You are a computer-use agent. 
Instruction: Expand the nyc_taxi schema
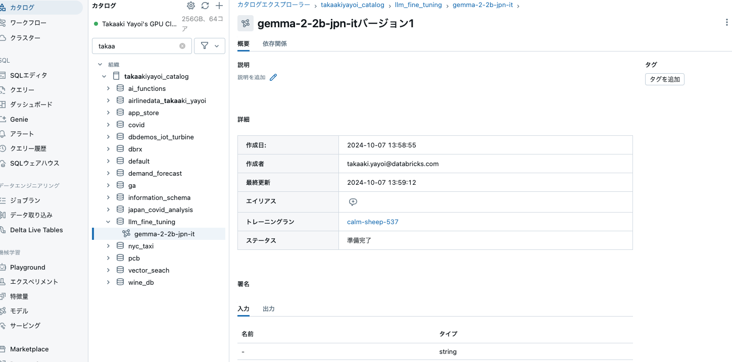(x=108, y=246)
